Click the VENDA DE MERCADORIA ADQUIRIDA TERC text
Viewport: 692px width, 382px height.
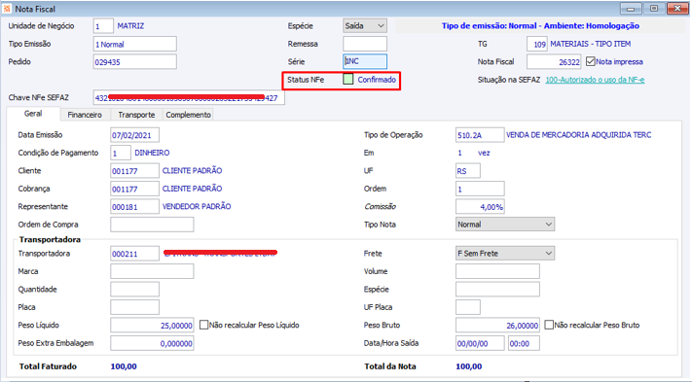pyautogui.click(x=578, y=135)
